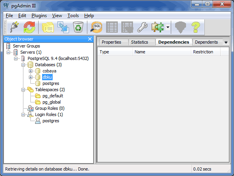
Task: Click the Servers (1) tree icon
Action: 16,52
